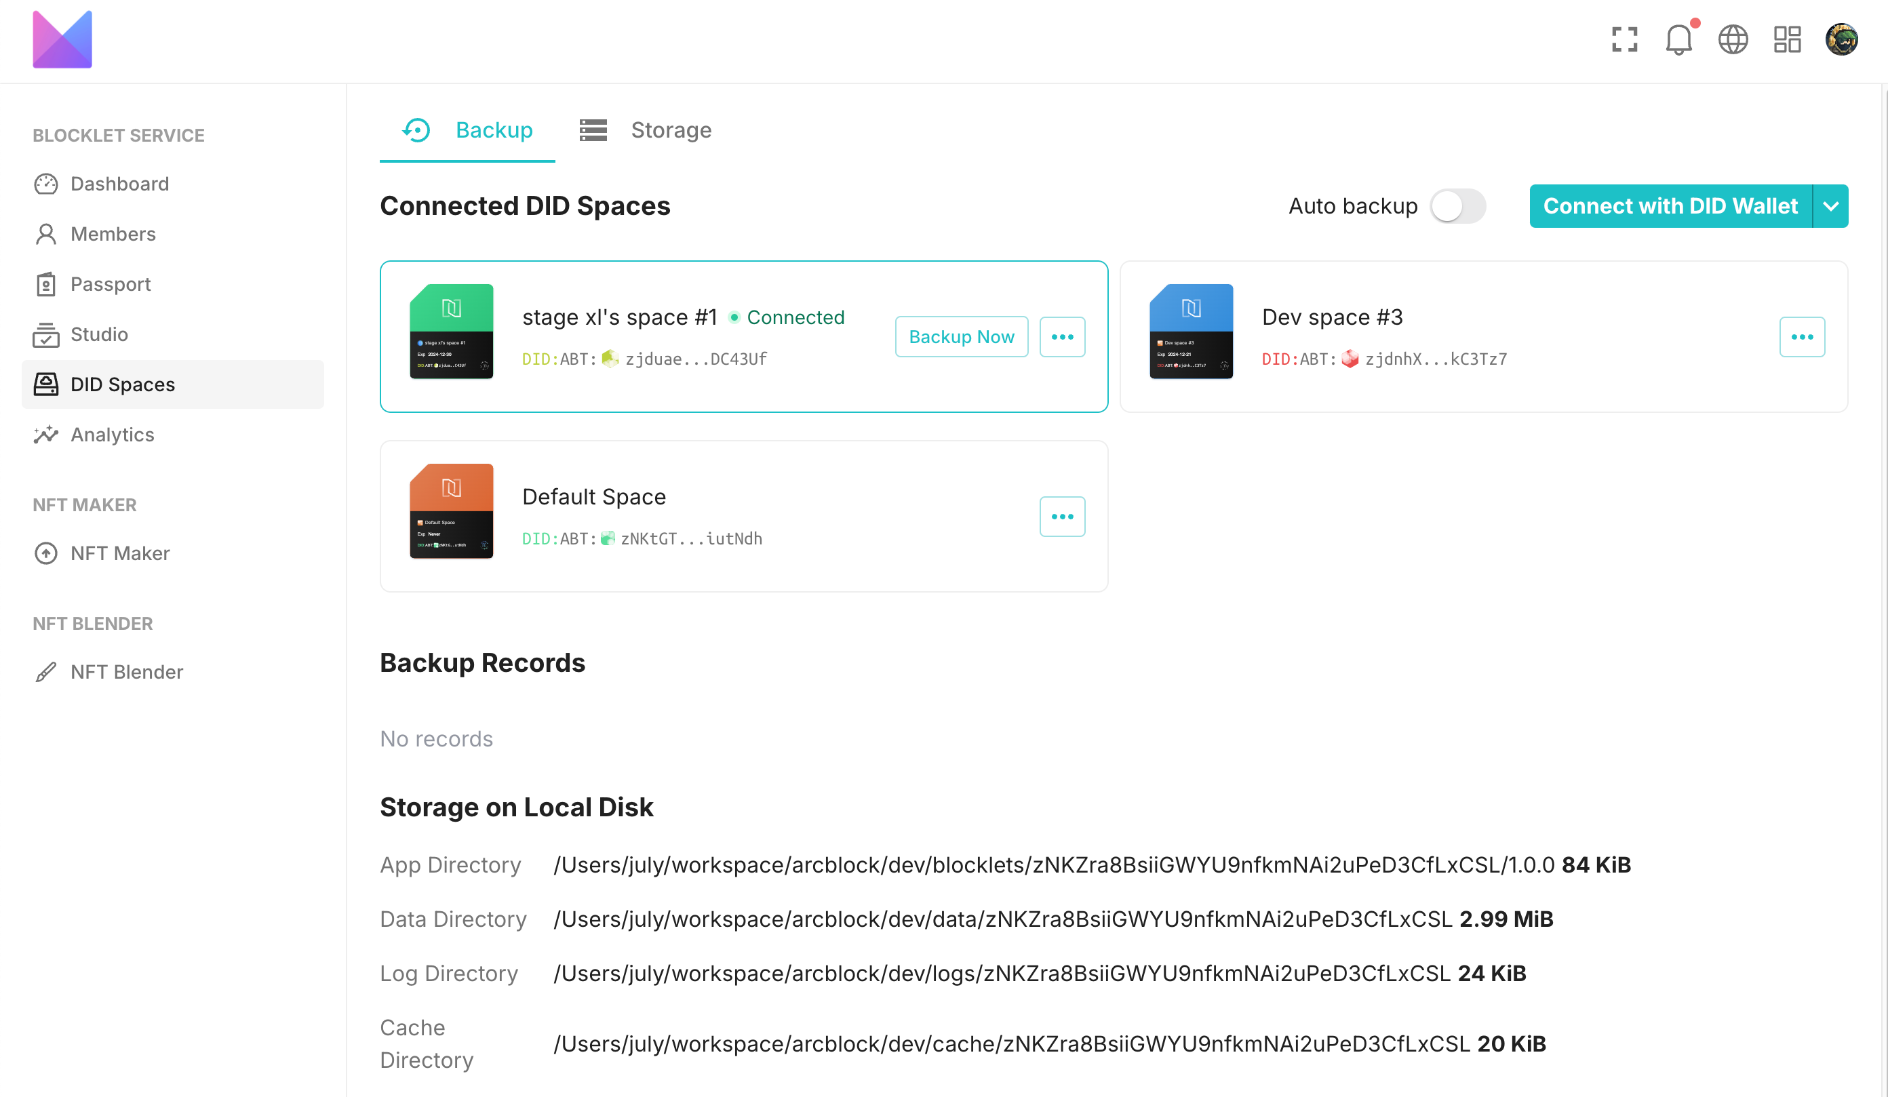Select the Passport sidebar item

tap(110, 284)
